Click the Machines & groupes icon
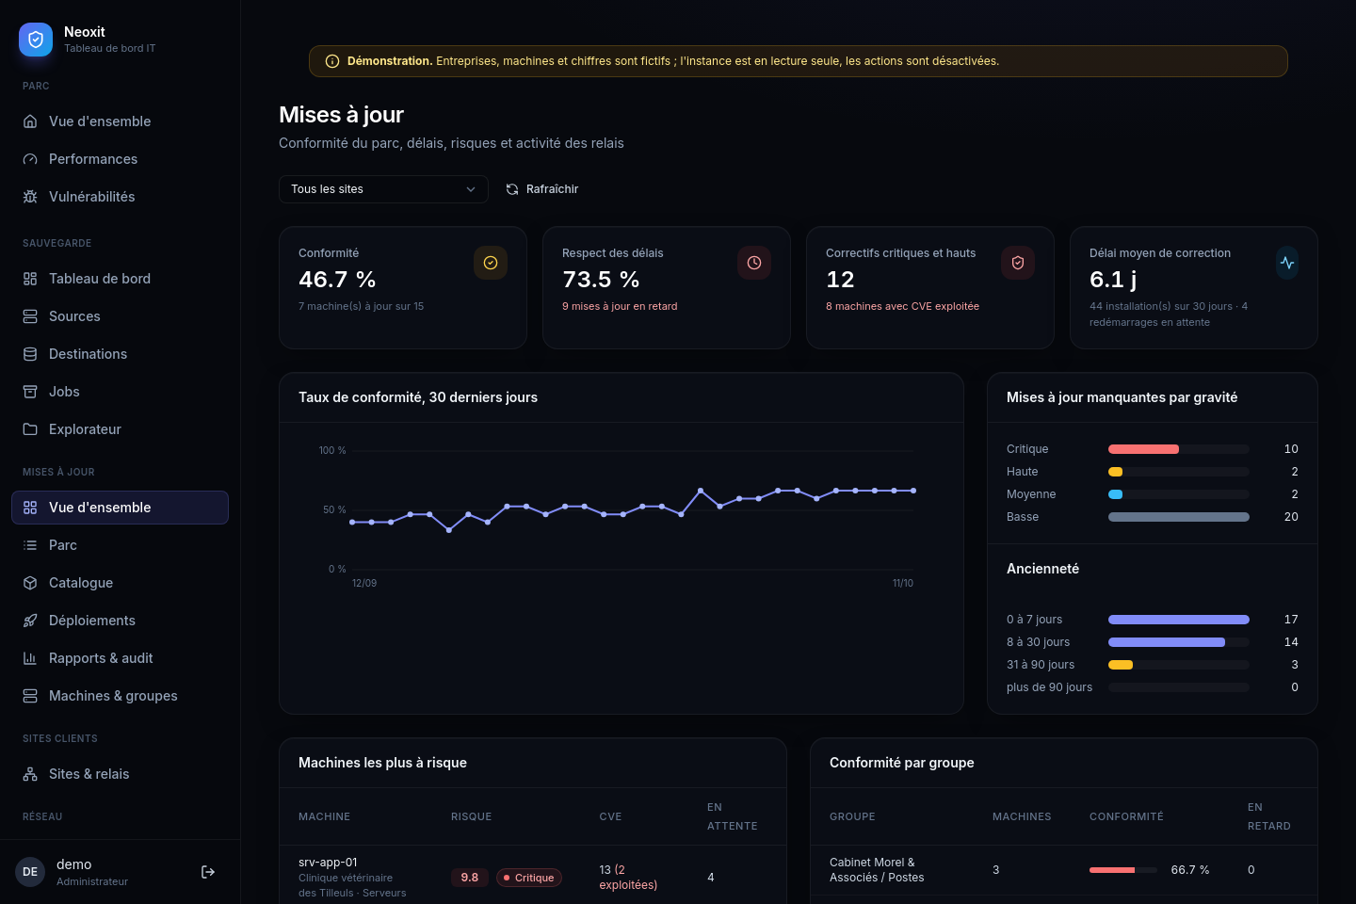Screen dimensions: 1356x904 [30, 696]
